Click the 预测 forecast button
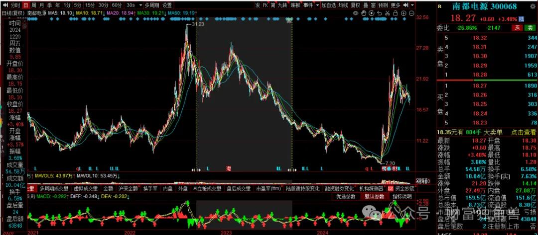Viewport: 538px width, 235px height. 383,5
